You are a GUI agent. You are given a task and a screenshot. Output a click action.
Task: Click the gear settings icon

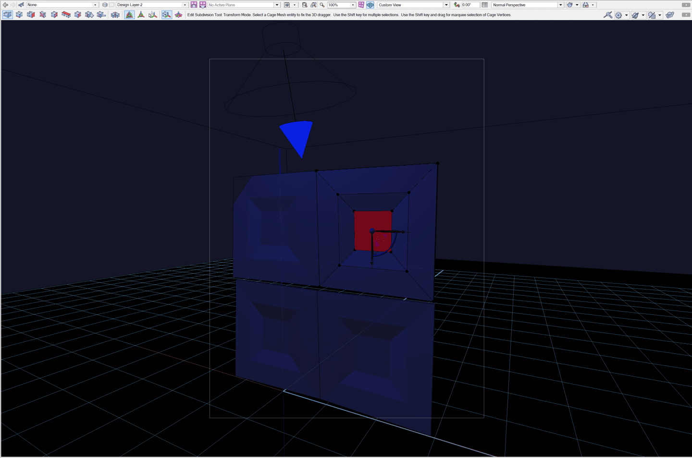point(618,15)
